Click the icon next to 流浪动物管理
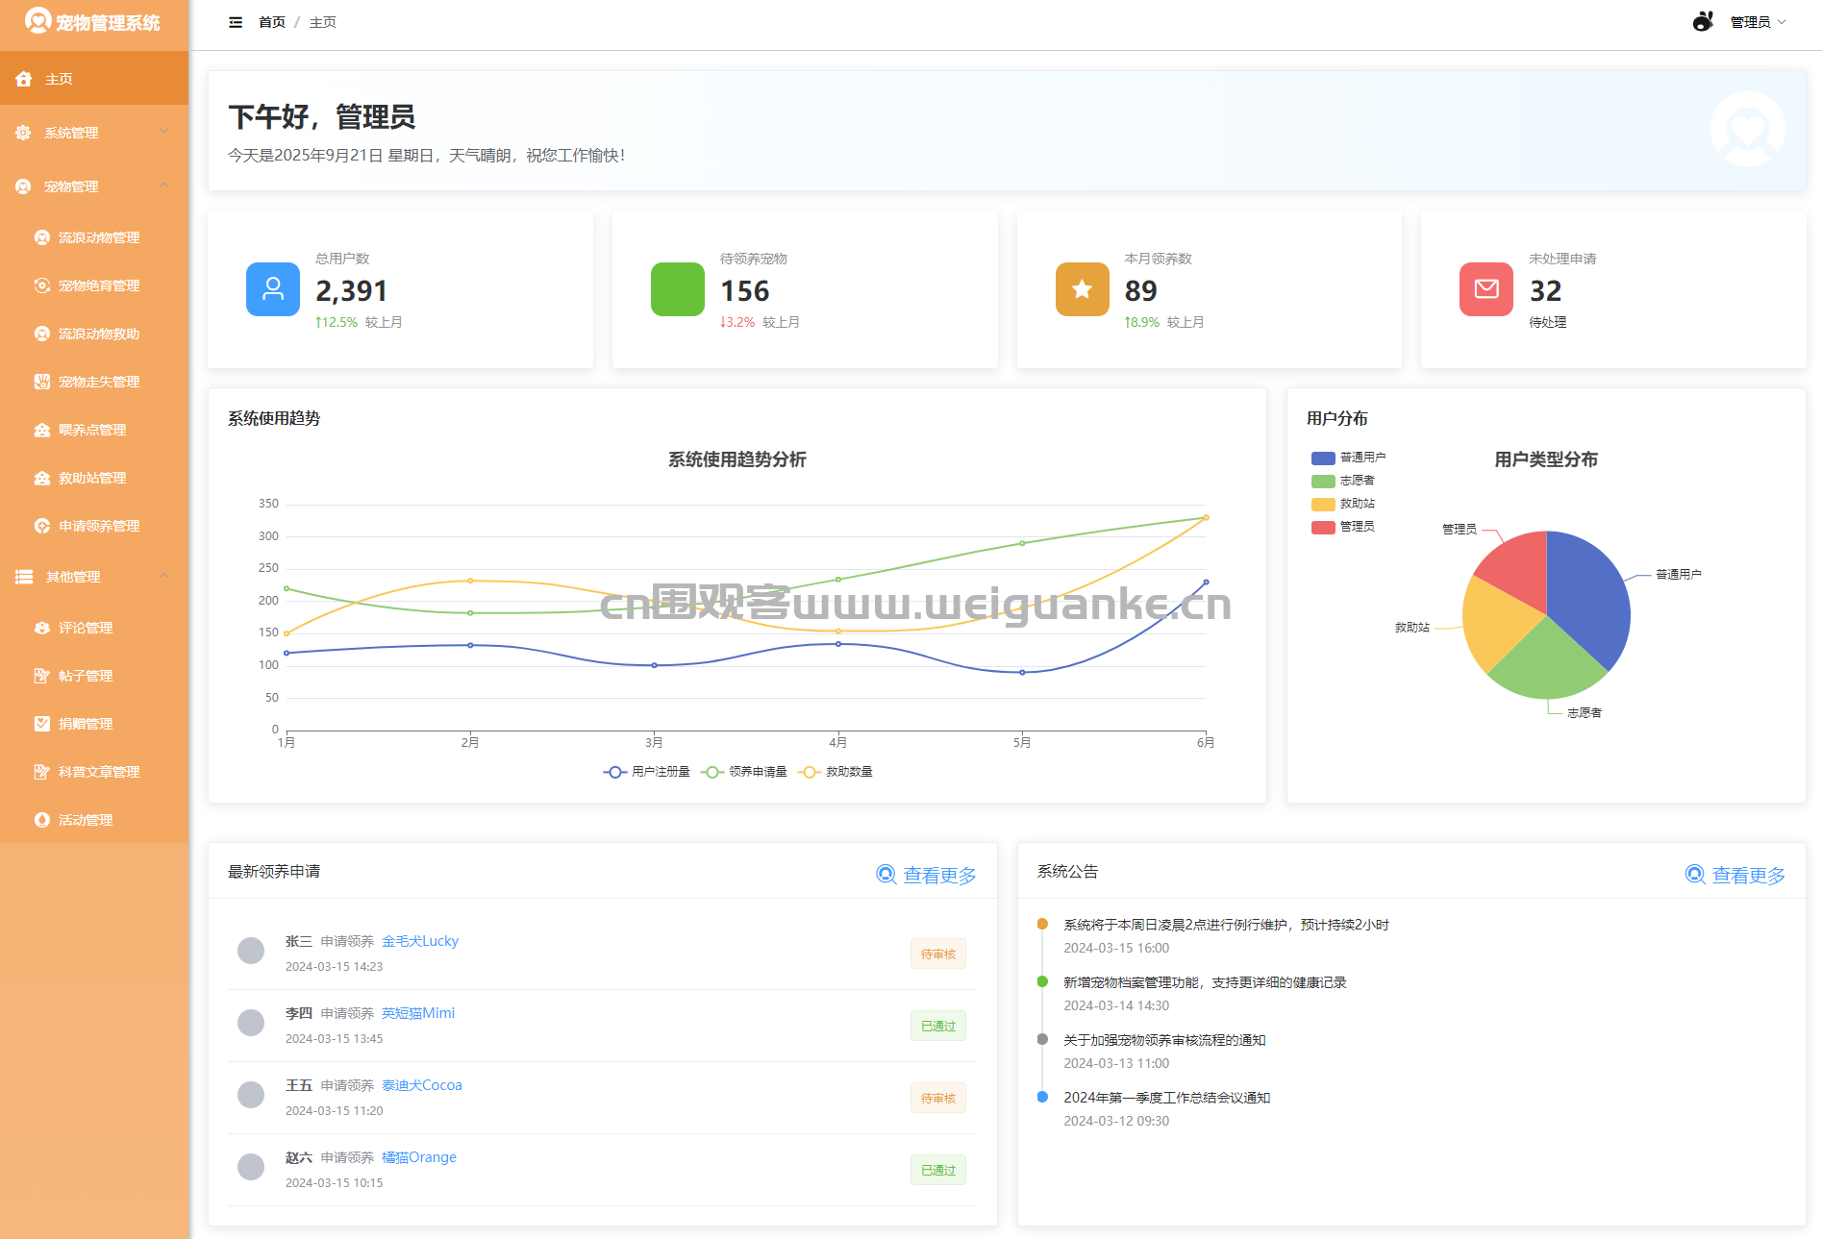 pos(42,237)
